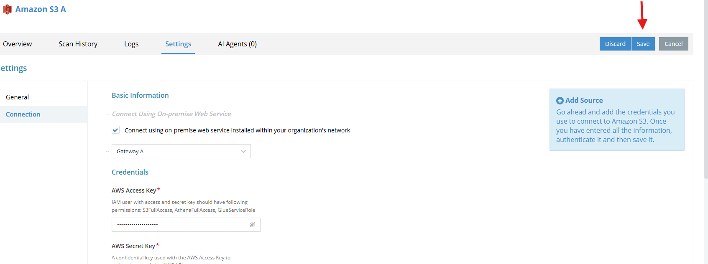Open the AI Agents (0) tab
The height and width of the screenshot is (264, 708).
point(237,44)
